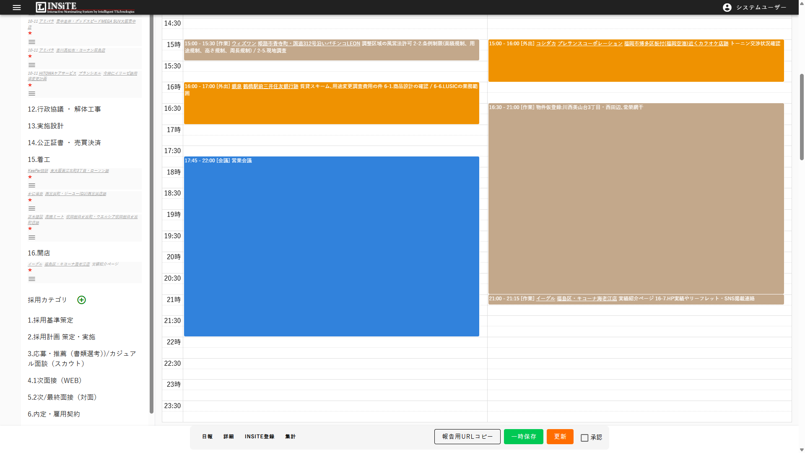
Task: Click star on かに道楽 card
Action: click(30, 200)
